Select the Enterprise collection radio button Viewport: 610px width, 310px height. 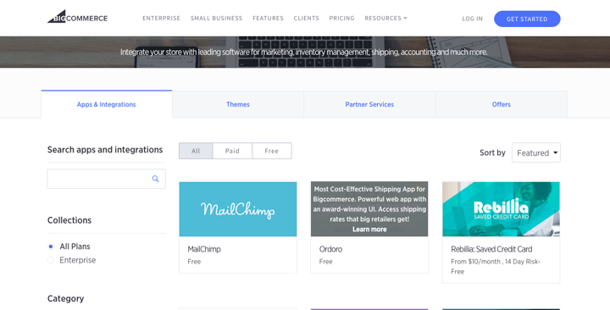pos(51,260)
